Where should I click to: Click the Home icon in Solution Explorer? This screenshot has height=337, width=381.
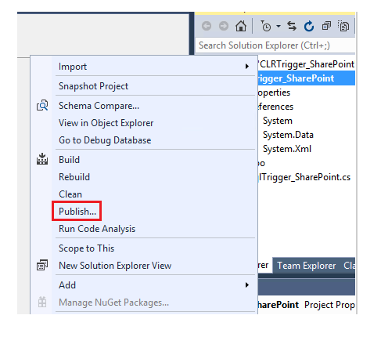click(x=241, y=26)
